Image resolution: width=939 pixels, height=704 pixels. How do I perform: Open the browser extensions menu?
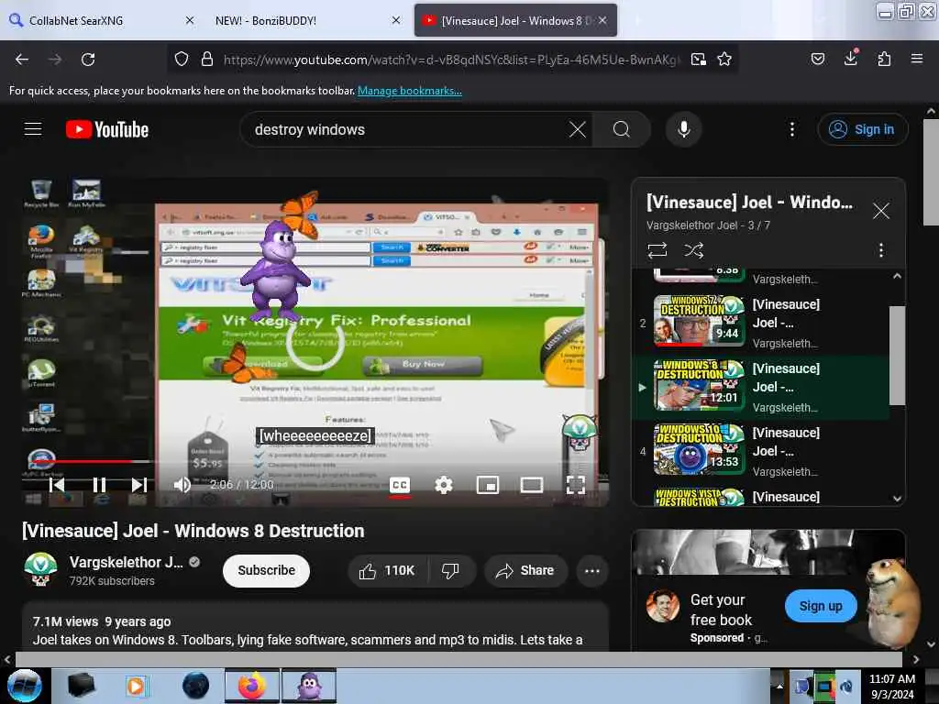tap(884, 59)
